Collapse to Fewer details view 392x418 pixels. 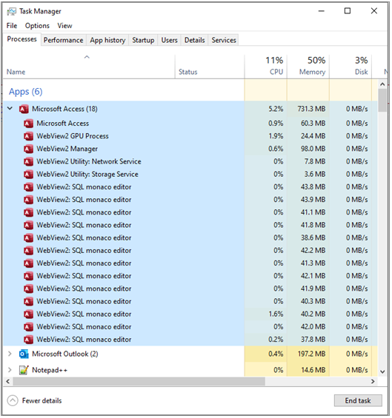click(34, 401)
